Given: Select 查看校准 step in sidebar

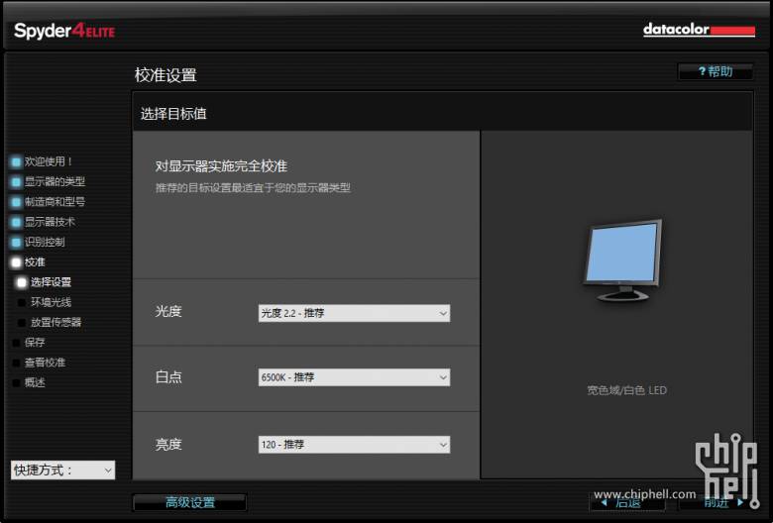Looking at the screenshot, I should click(45, 363).
